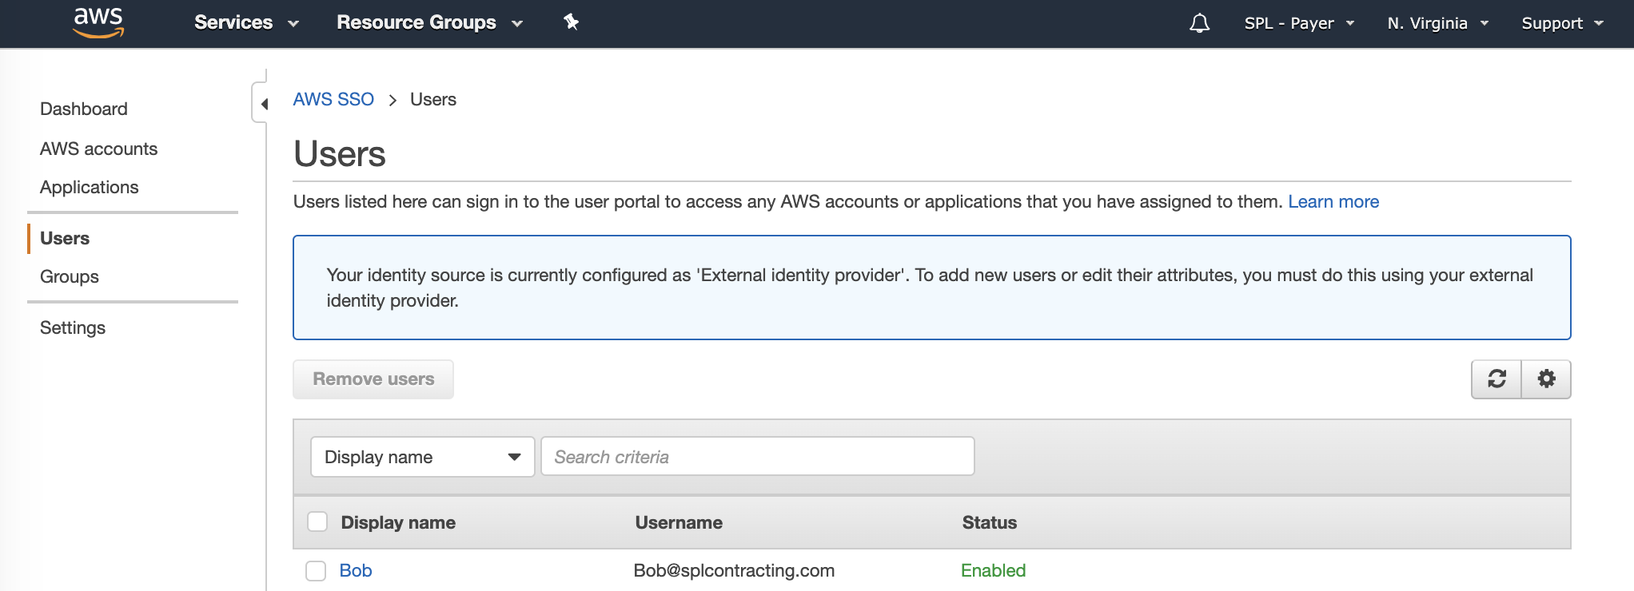Viewport: 1634px width, 591px height.
Task: Click the Display name column header
Action: point(398,522)
